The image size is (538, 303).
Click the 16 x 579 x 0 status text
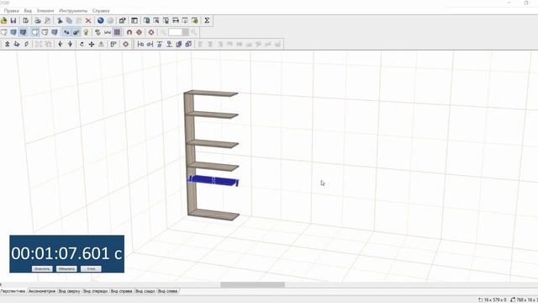tap(493, 300)
